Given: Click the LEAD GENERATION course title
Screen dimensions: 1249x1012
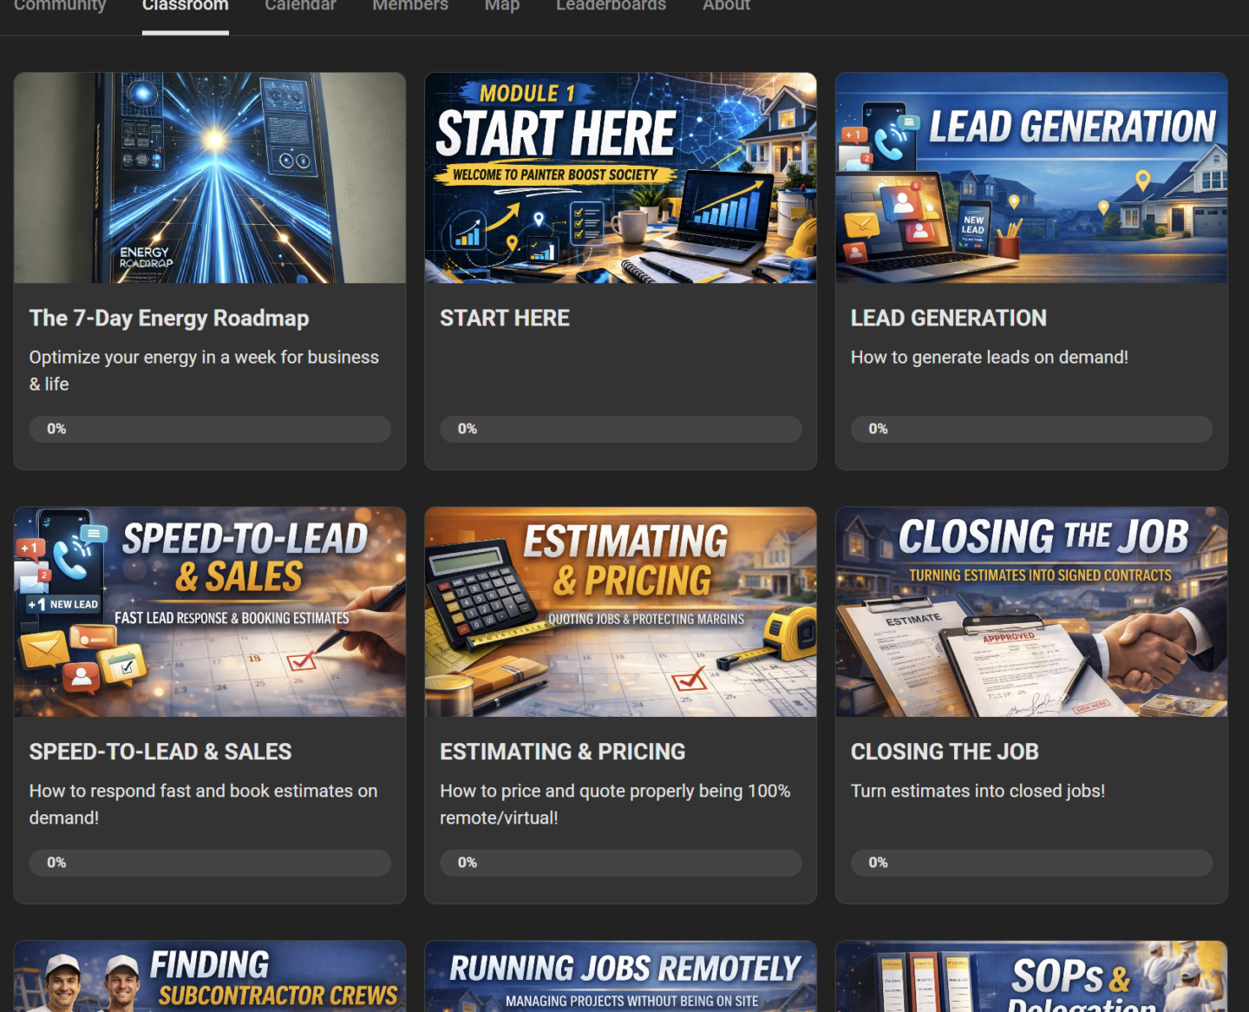Looking at the screenshot, I should pos(948,319).
